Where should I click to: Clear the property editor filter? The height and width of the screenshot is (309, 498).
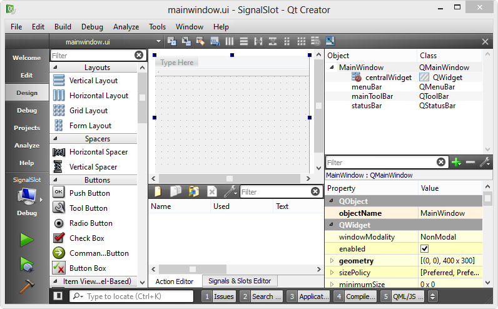point(441,162)
